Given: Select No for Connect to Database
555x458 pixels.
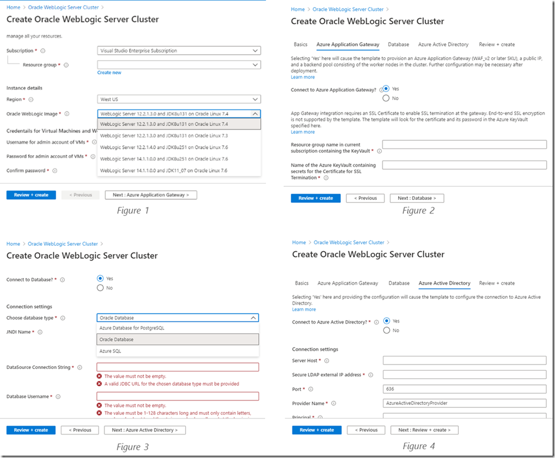Looking at the screenshot, I should pyautogui.click(x=100, y=288).
